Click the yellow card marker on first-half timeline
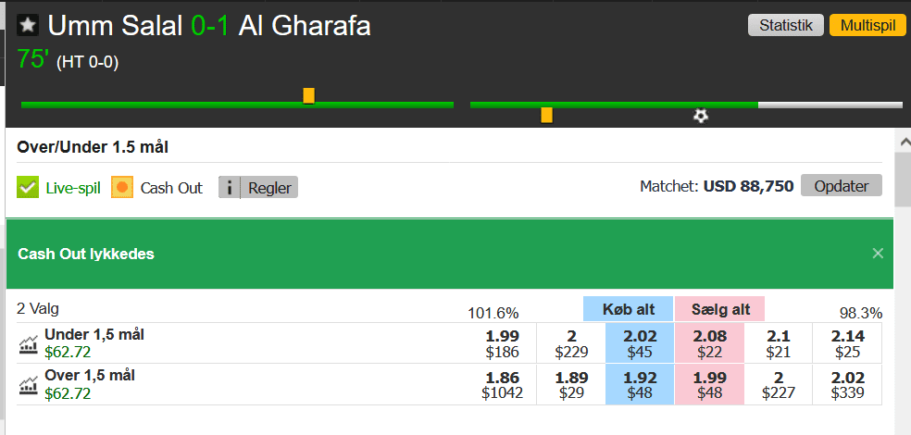Image resolution: width=911 pixels, height=435 pixels. [x=308, y=95]
